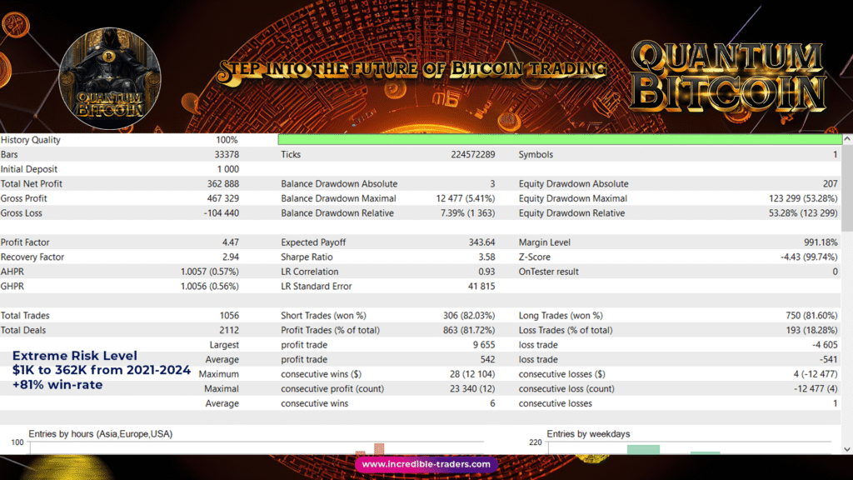Select the "Balance Drawdown Relative" label
853x480 pixels.
[337, 213]
